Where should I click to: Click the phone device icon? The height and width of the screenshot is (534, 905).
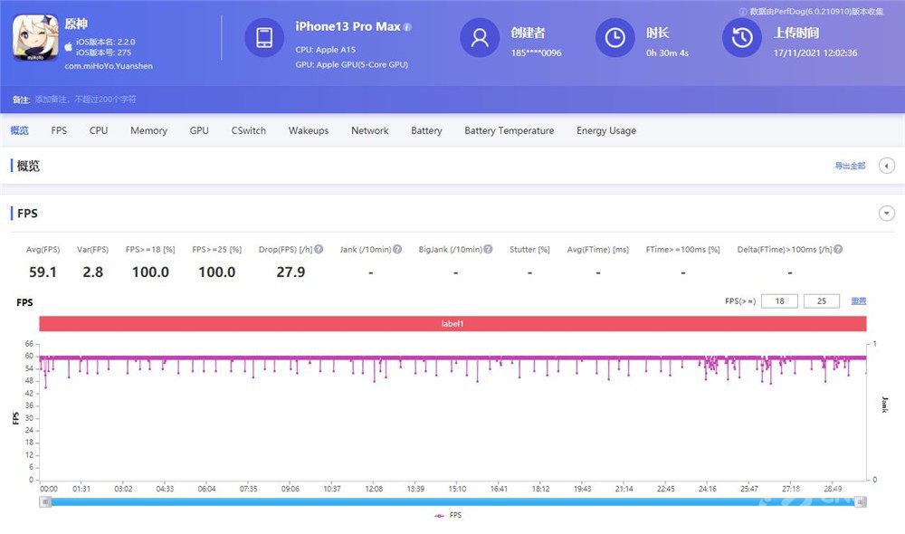tap(264, 37)
